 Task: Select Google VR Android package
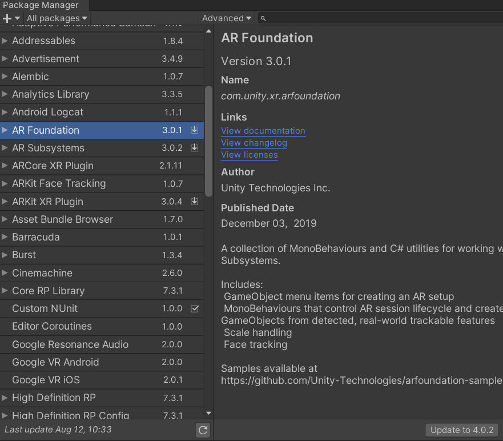55,362
